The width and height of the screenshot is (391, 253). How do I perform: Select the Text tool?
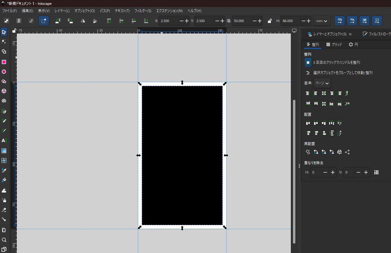coord(4,141)
